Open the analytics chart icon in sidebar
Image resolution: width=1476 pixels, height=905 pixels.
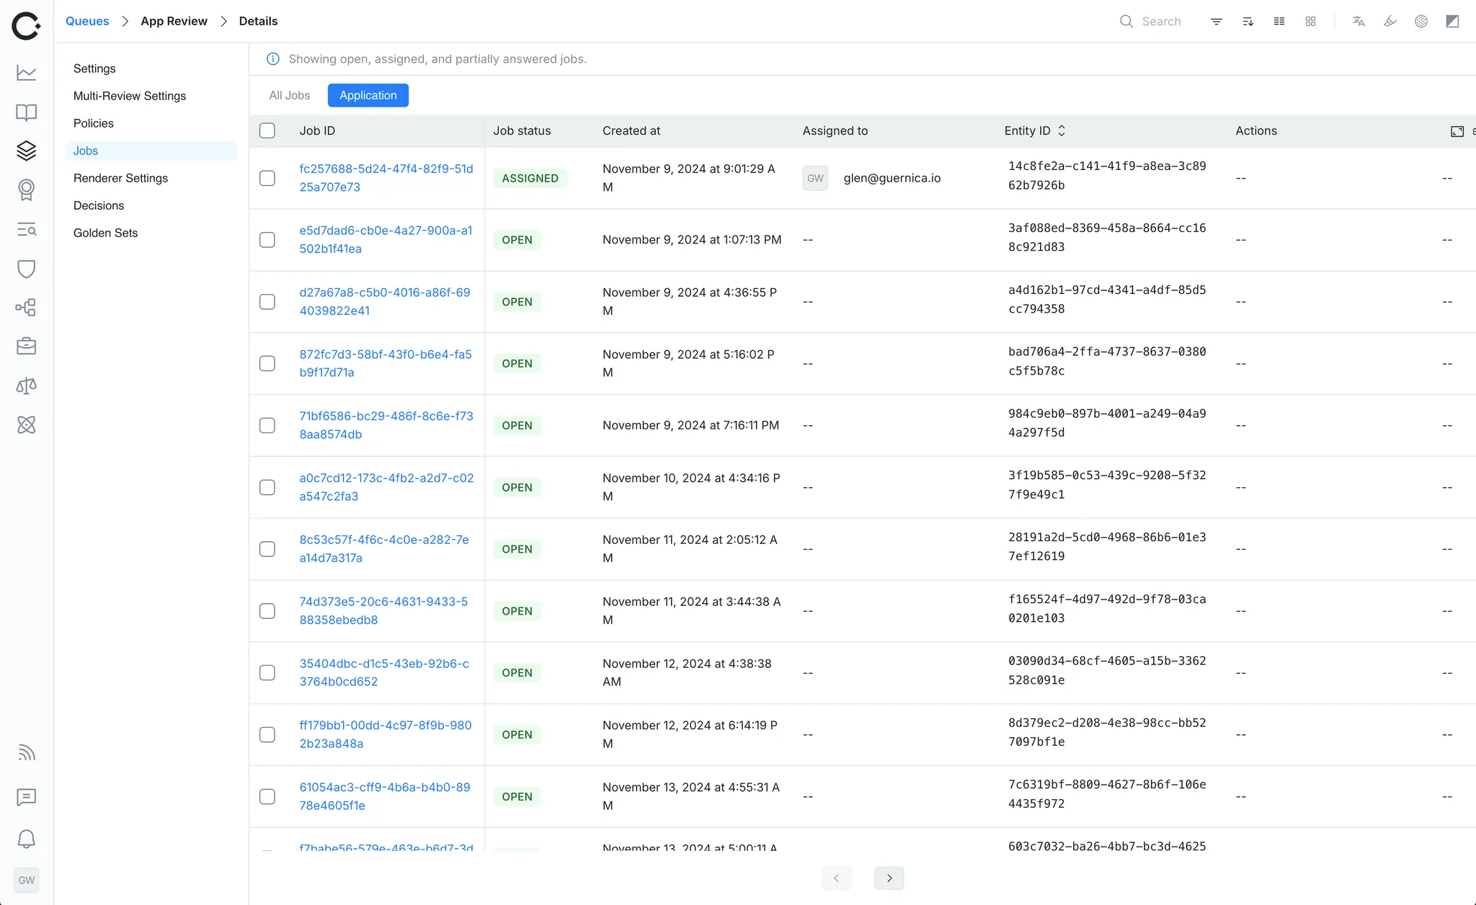[27, 73]
